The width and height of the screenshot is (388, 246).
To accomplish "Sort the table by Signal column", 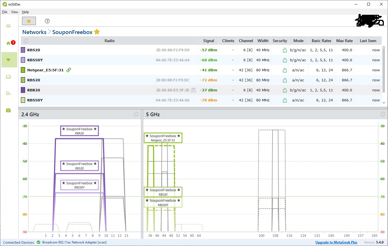I will point(208,41).
